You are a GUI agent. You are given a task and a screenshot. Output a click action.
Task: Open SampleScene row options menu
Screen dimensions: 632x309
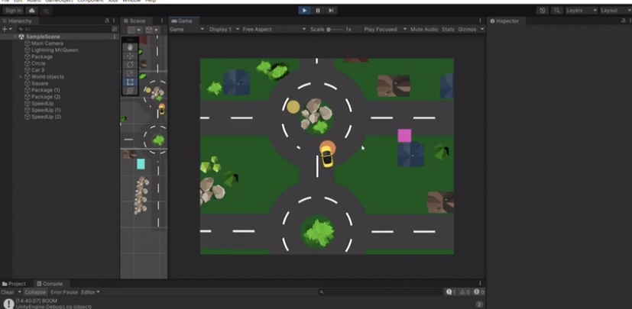[x=114, y=37]
